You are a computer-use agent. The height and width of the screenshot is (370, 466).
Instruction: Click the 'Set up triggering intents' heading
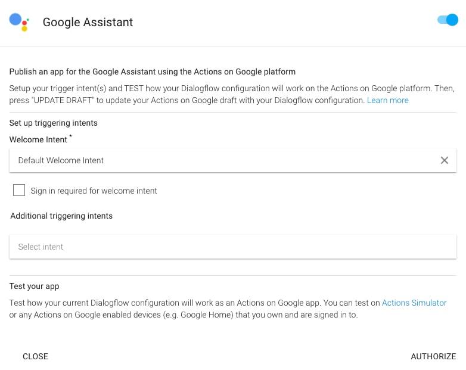(53, 123)
